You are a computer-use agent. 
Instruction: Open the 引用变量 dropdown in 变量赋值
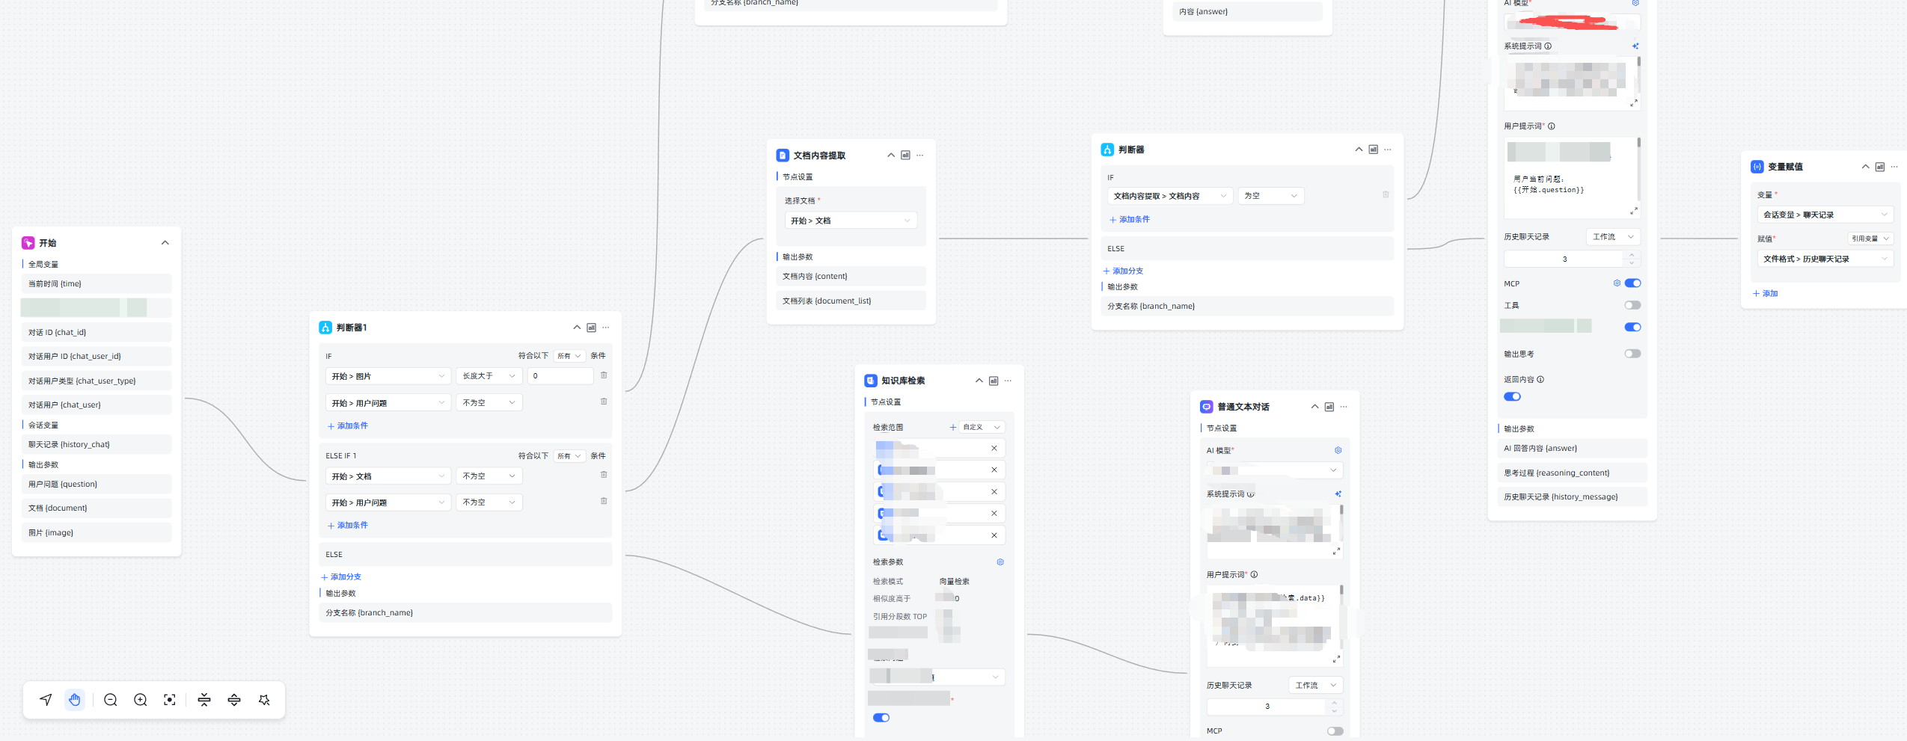coord(1870,239)
